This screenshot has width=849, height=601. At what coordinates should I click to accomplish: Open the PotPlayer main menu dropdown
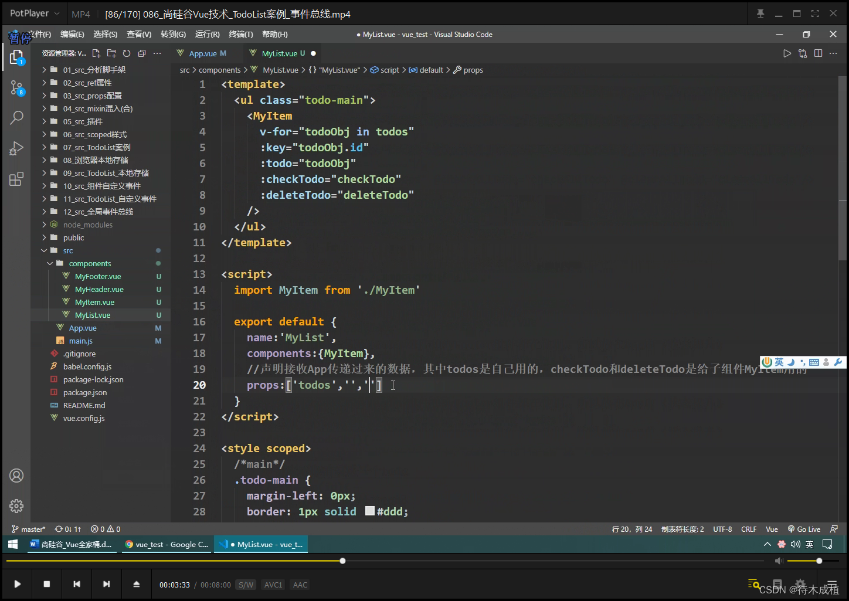click(35, 13)
